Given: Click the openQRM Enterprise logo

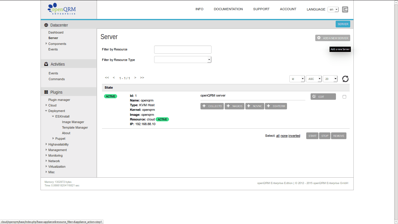Looking at the screenshot, I should [62, 9].
